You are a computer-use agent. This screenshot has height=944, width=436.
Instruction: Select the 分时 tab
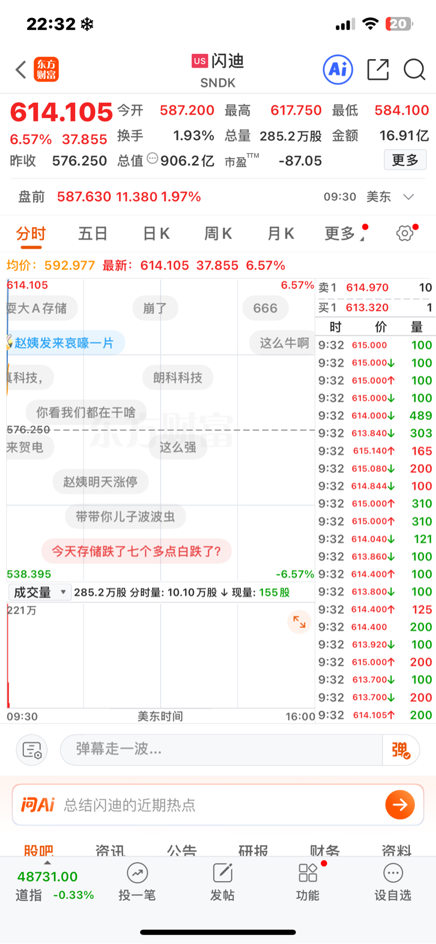(x=31, y=233)
